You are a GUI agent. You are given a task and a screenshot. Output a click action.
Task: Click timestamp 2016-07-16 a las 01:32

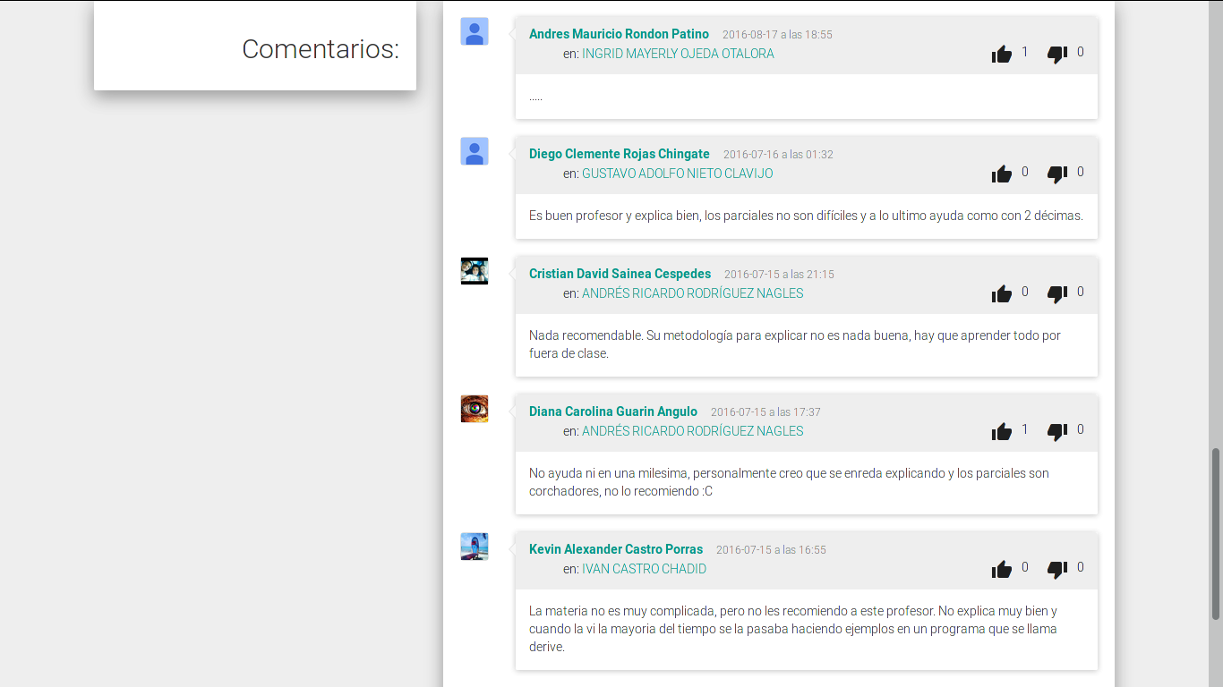[778, 155]
